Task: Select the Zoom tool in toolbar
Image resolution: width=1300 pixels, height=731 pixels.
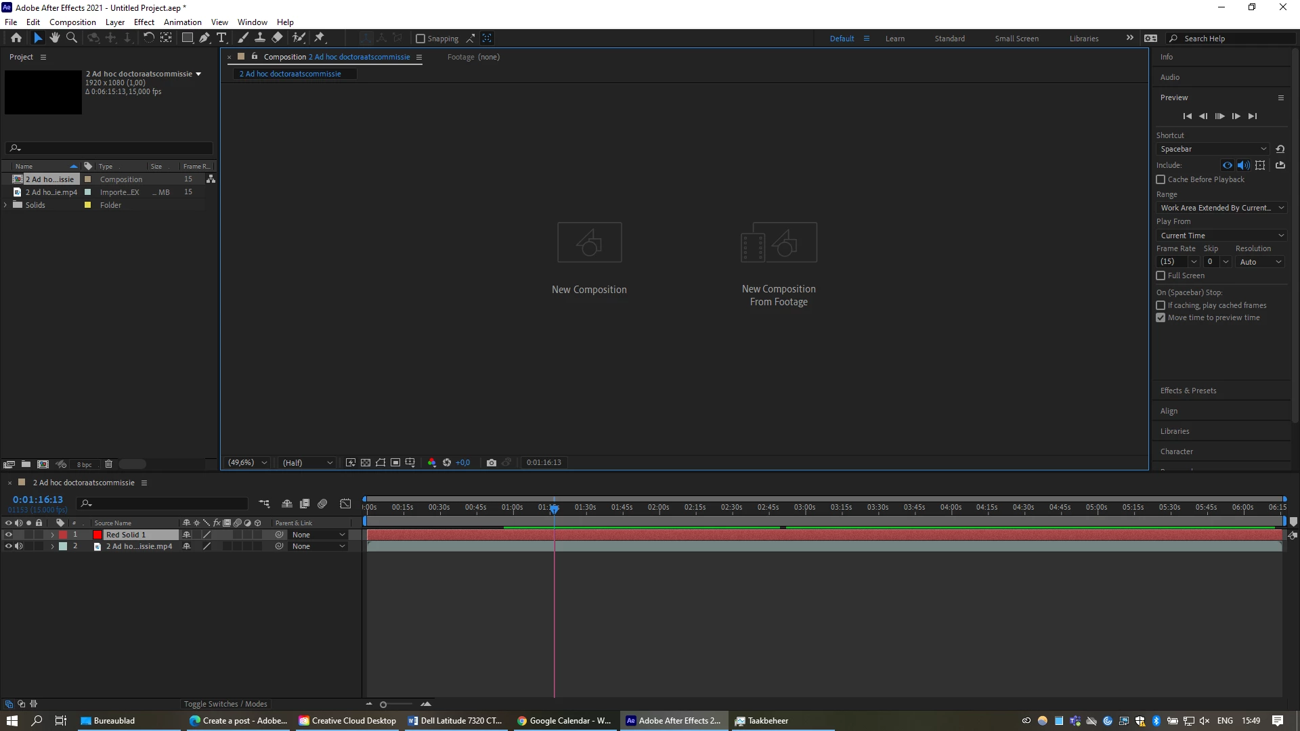Action: click(71, 38)
